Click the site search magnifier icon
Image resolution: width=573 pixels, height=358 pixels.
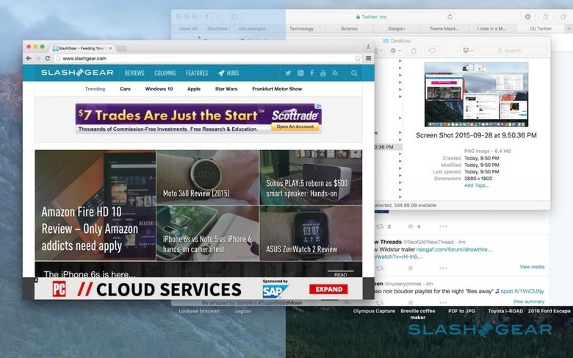pyautogui.click(x=354, y=73)
